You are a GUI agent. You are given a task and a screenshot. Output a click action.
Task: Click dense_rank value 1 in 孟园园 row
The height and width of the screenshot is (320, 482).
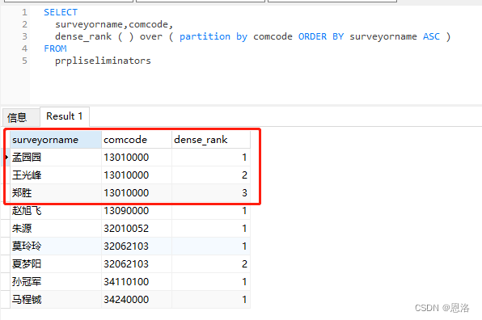tap(211, 158)
